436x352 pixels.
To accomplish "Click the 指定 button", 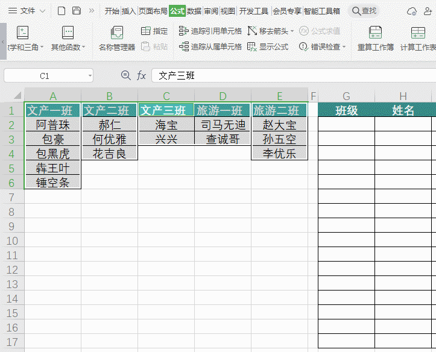I will [154, 31].
